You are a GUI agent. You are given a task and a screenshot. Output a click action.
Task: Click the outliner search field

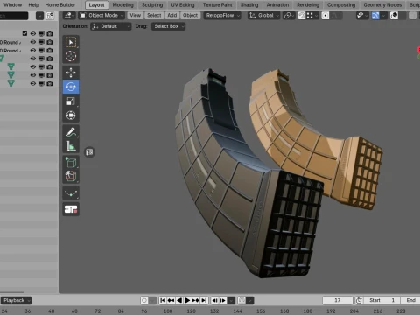pyautogui.click(x=14, y=16)
